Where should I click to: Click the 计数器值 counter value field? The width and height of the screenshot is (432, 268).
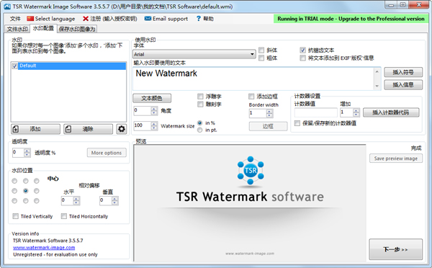tap(316, 112)
